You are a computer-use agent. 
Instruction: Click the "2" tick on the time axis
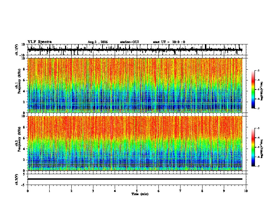[71, 191]
